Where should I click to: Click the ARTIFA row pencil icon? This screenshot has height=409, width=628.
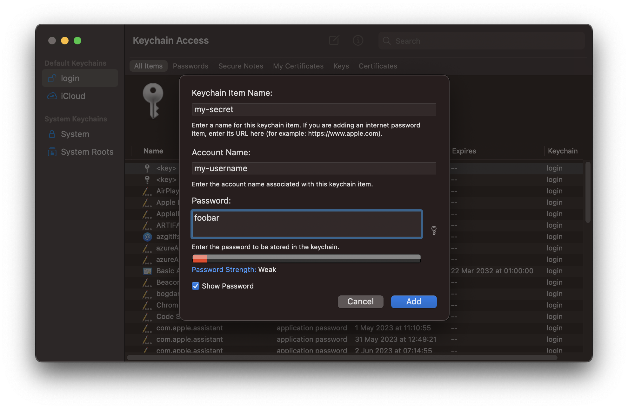pyautogui.click(x=147, y=225)
